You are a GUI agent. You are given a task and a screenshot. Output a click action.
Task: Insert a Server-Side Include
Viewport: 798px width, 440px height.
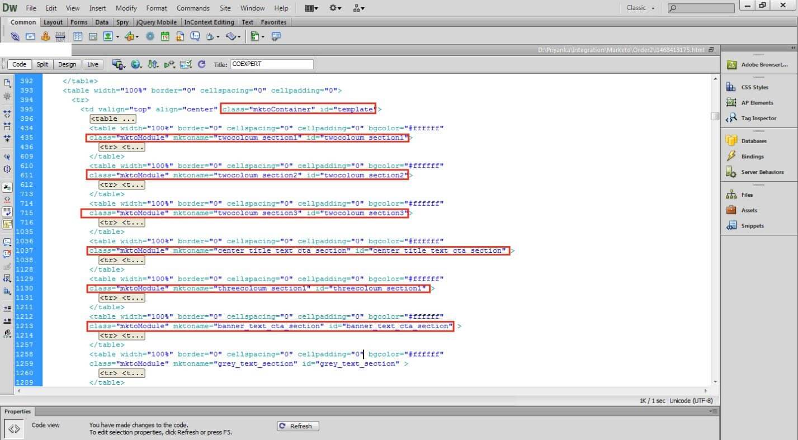[180, 36]
